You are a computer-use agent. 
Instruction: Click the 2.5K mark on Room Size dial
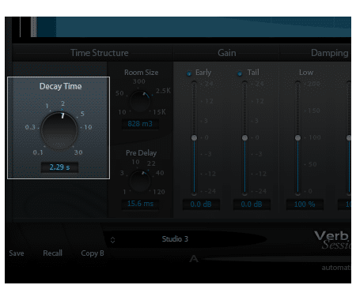(x=163, y=91)
